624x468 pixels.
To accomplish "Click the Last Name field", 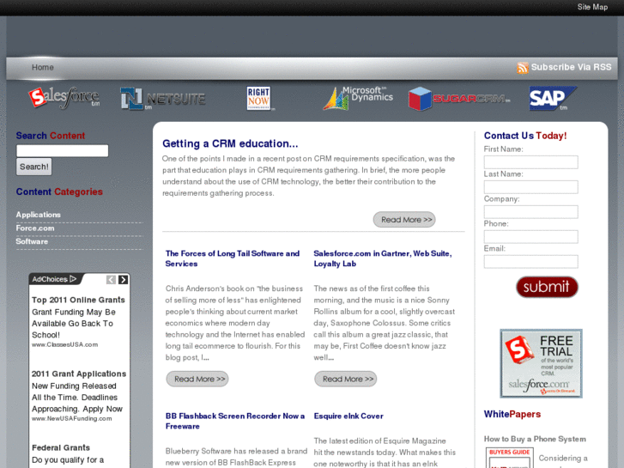I will pyautogui.click(x=531, y=187).
